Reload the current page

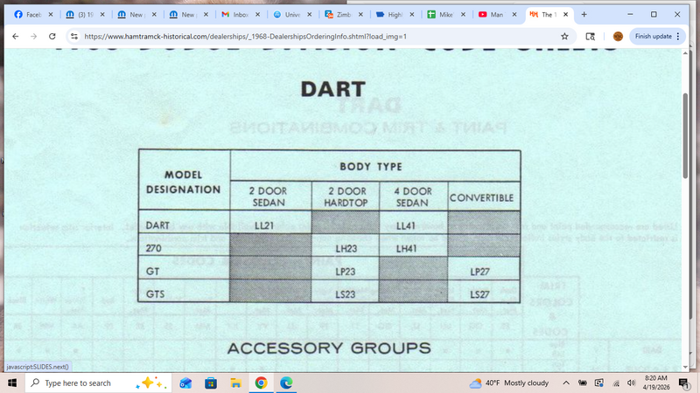click(52, 37)
